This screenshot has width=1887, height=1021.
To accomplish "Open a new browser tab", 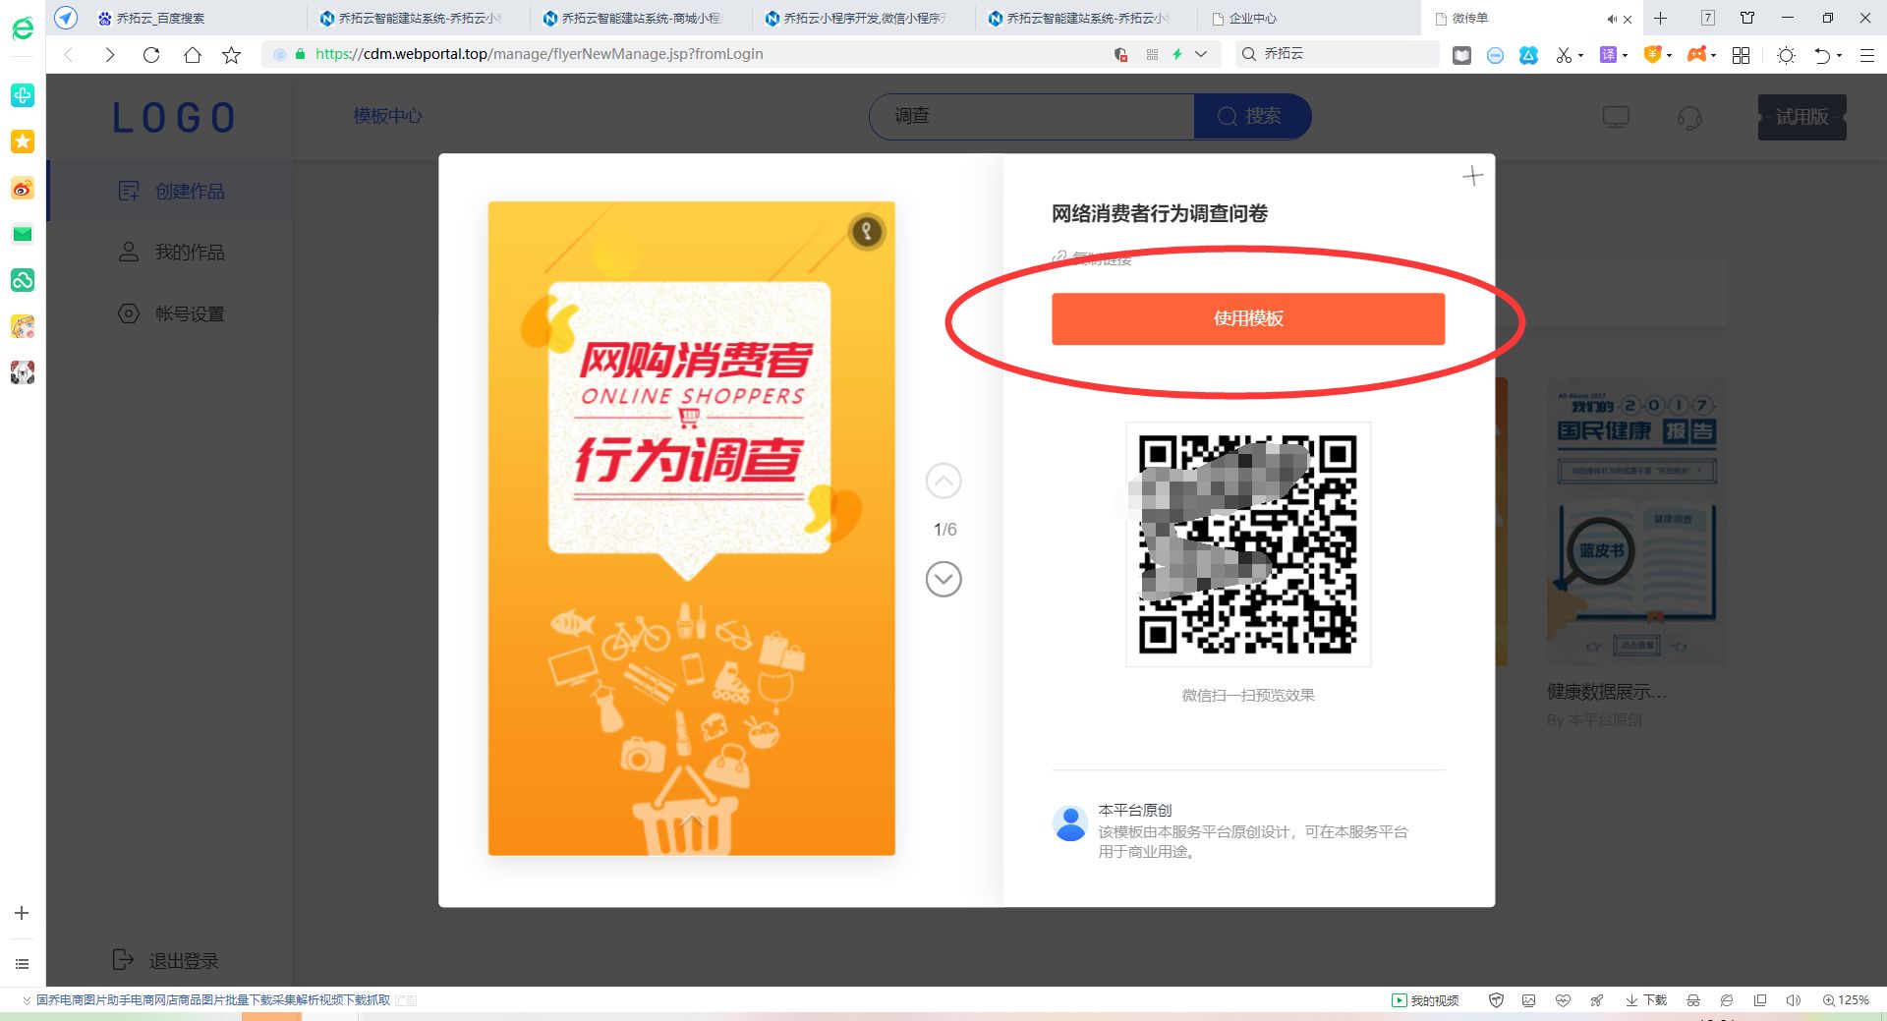I will (x=1660, y=18).
